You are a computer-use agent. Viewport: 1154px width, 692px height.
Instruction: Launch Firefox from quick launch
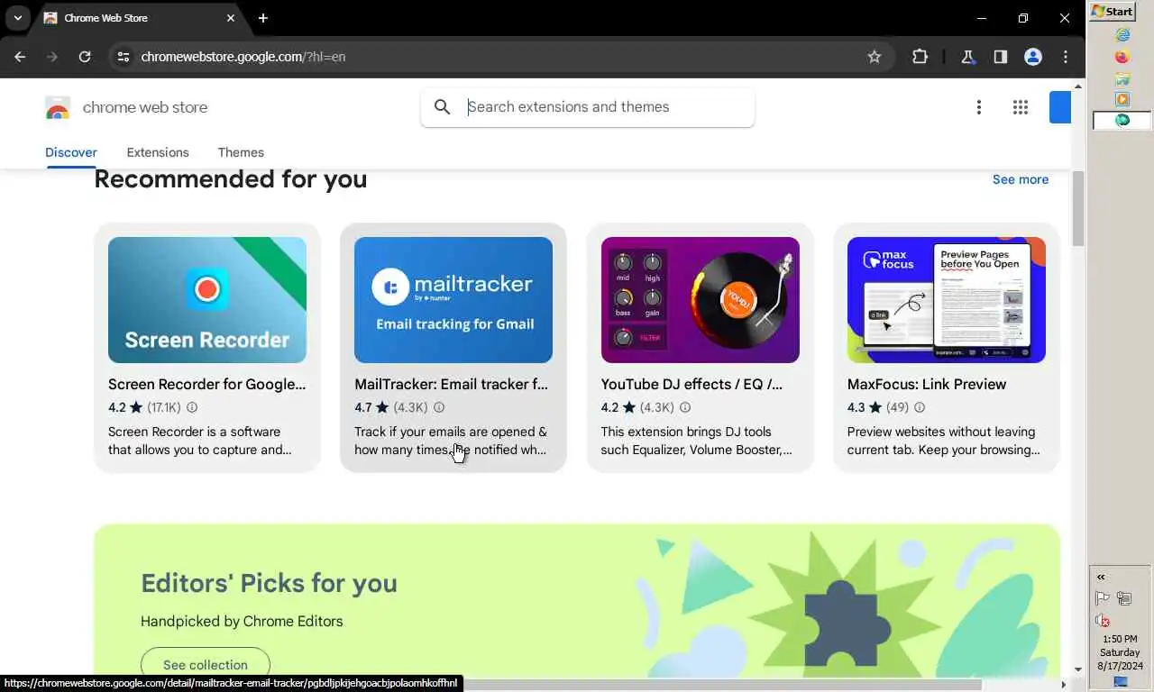[1122, 57]
